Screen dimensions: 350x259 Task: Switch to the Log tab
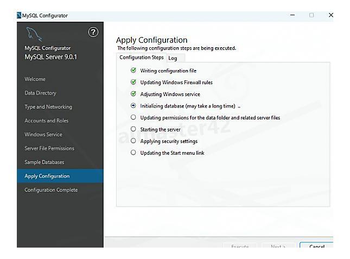[173, 58]
